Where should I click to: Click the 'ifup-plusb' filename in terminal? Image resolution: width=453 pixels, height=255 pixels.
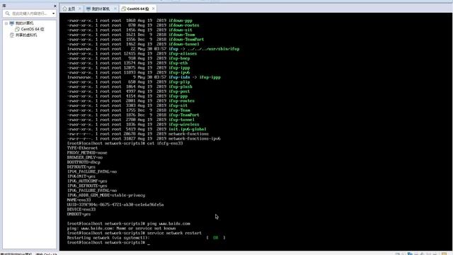pos(180,86)
